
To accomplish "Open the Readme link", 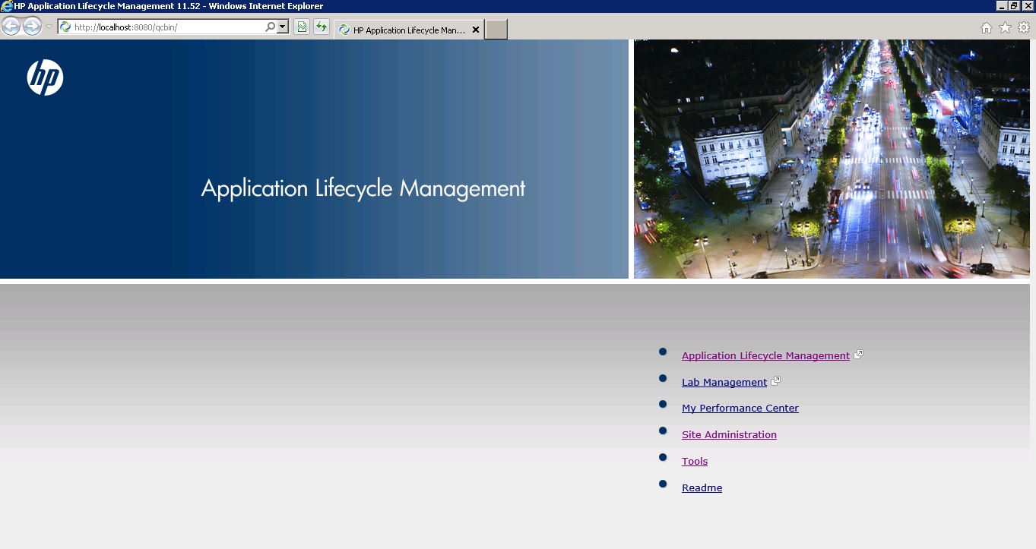I will tap(702, 487).
